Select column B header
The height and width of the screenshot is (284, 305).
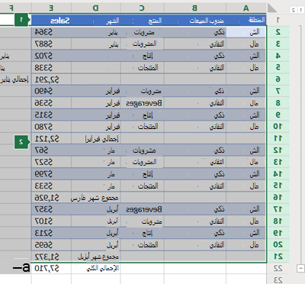pyautogui.click(x=195, y=8)
